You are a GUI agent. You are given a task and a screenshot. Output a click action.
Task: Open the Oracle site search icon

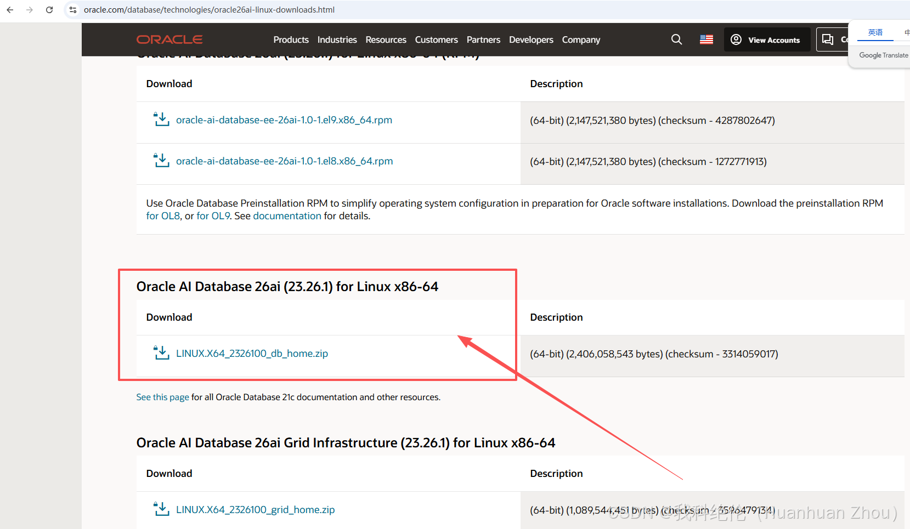pyautogui.click(x=676, y=39)
